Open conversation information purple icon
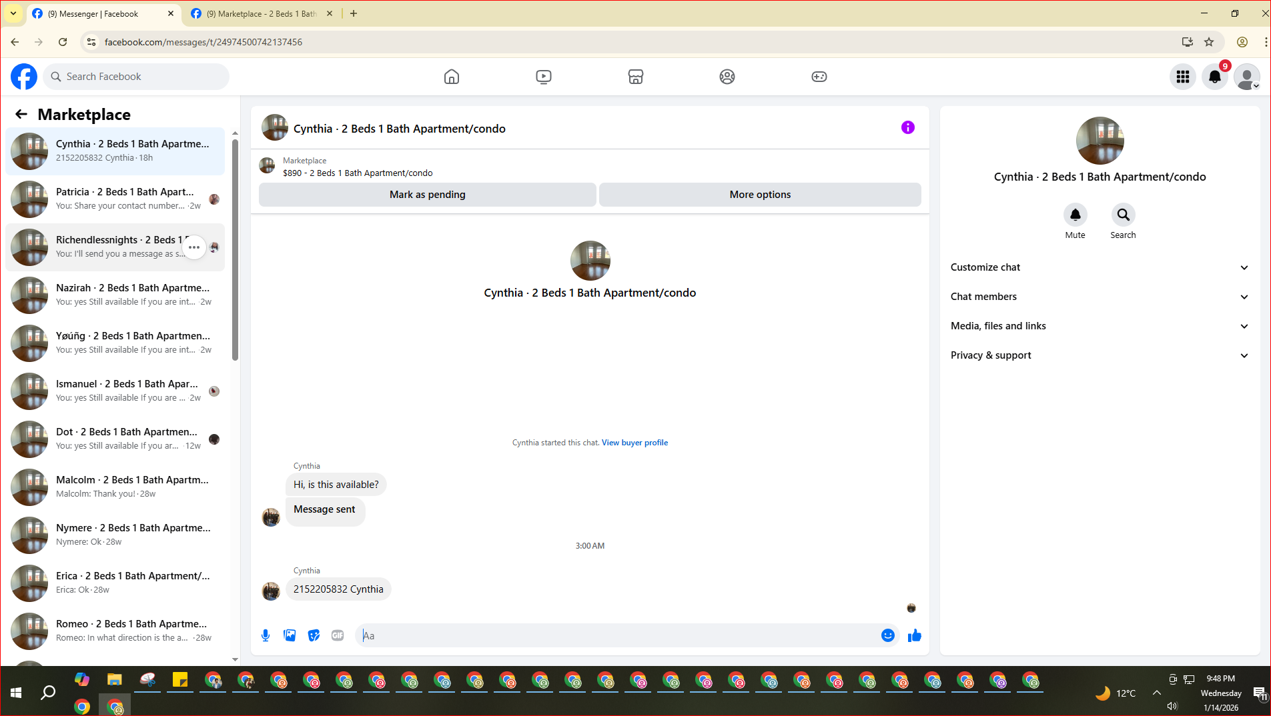1271x716 pixels. click(x=908, y=127)
